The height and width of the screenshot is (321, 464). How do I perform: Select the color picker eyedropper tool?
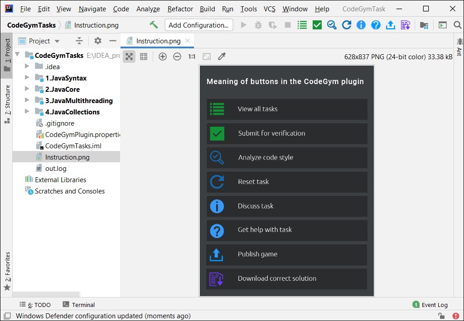(222, 56)
